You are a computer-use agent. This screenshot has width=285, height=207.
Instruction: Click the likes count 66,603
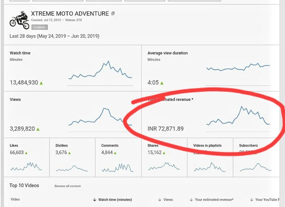[17, 152]
